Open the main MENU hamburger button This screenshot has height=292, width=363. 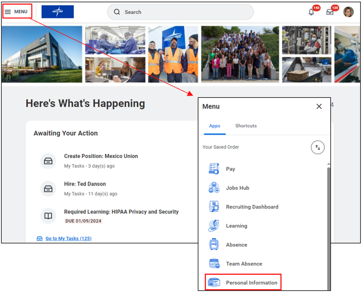[x=17, y=11]
